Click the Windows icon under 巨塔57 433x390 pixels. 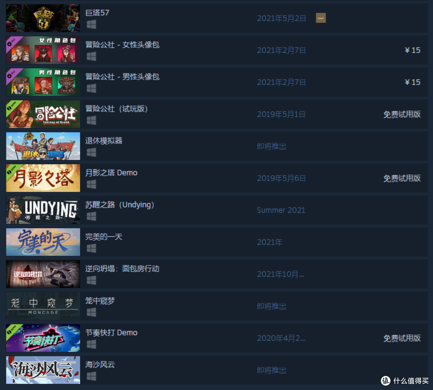[91, 24]
